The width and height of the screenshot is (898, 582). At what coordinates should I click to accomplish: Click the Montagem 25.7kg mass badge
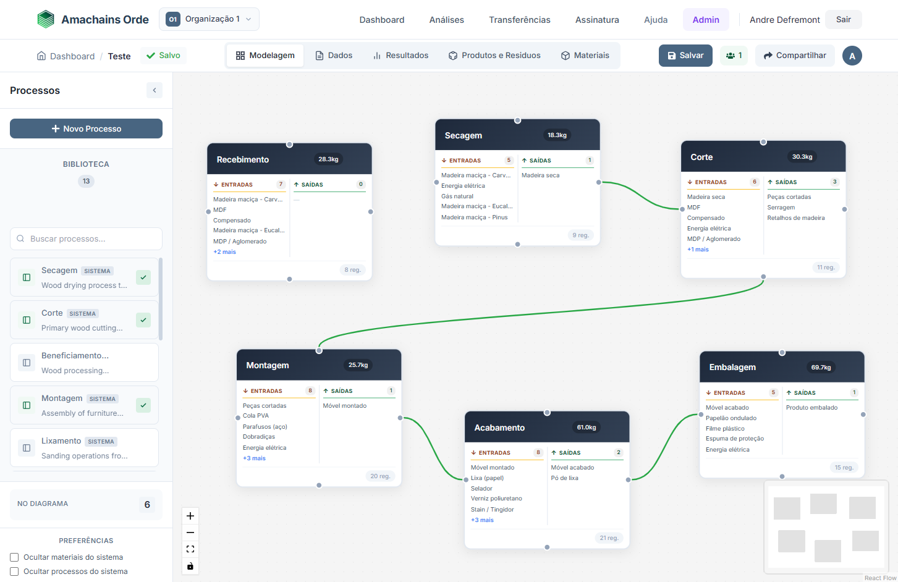coord(358,365)
